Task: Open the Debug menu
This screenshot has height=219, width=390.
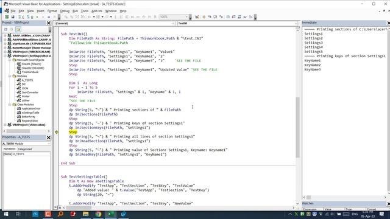Action: [65, 11]
